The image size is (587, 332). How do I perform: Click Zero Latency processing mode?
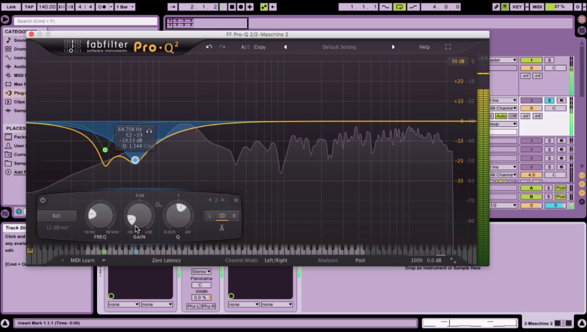click(x=166, y=260)
